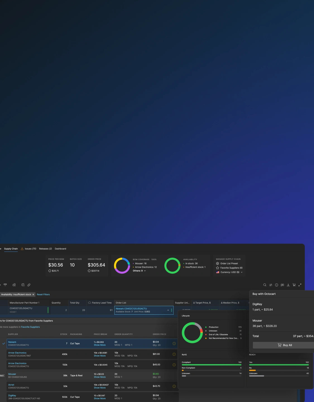Collapse the Newark order list chevron
The width and height of the screenshot is (314, 402).
168,310
